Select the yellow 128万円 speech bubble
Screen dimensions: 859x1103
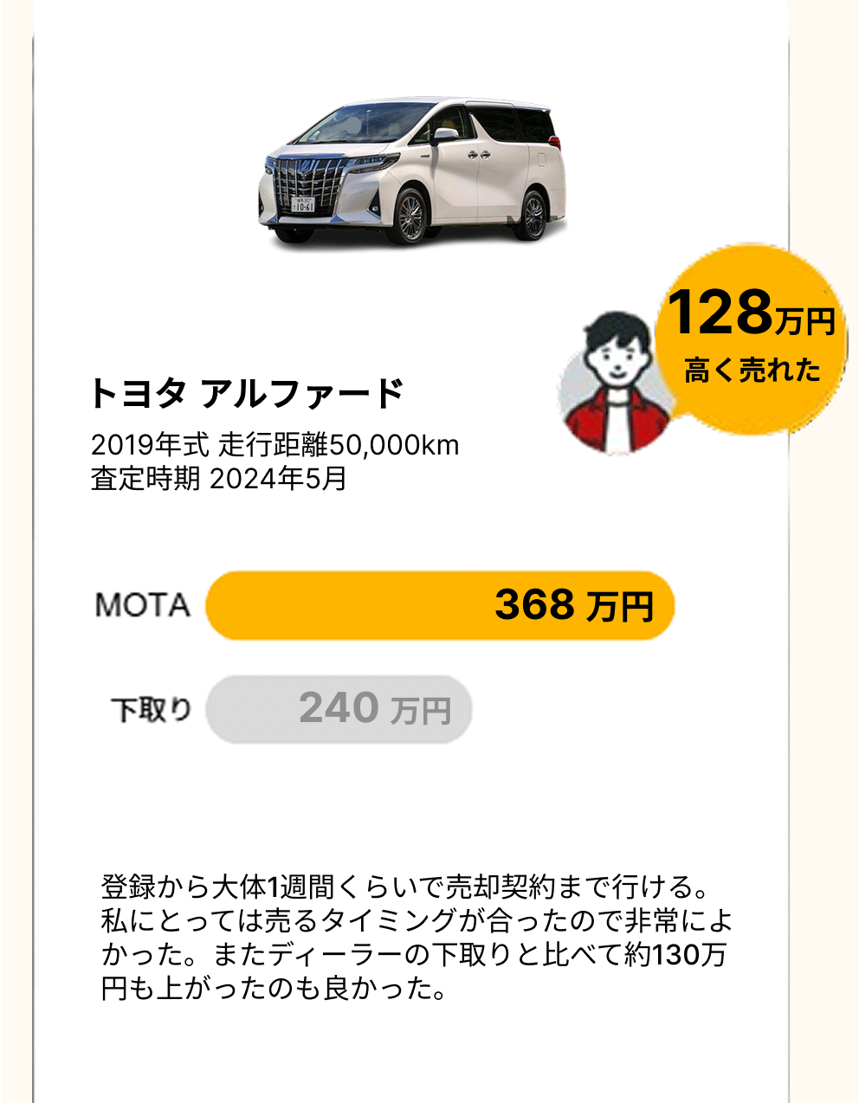click(x=750, y=339)
